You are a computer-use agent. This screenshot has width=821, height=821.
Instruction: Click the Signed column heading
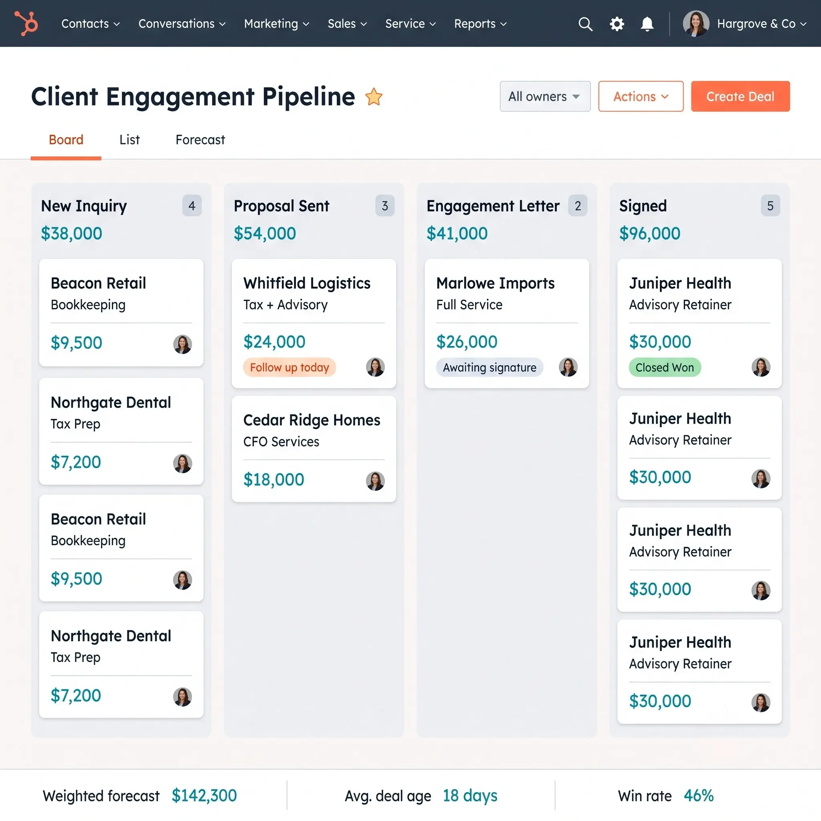643,206
